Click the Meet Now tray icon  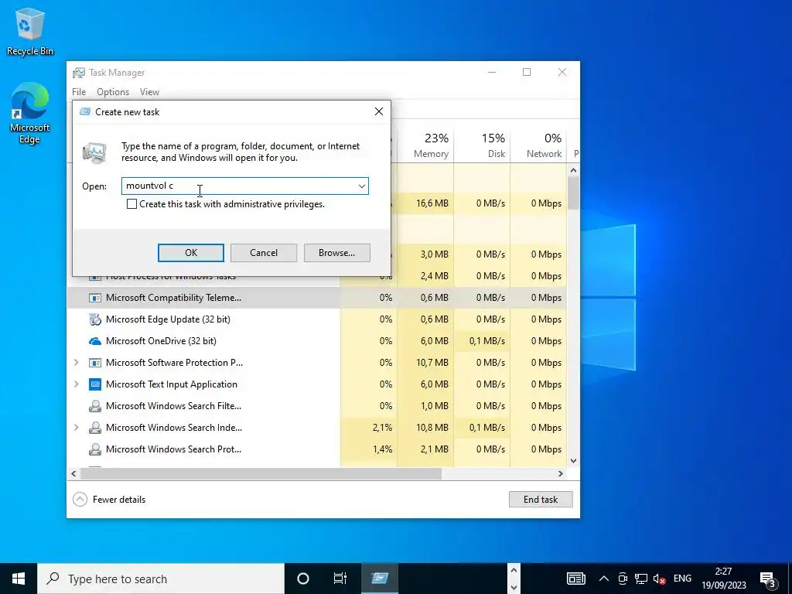[623, 579]
